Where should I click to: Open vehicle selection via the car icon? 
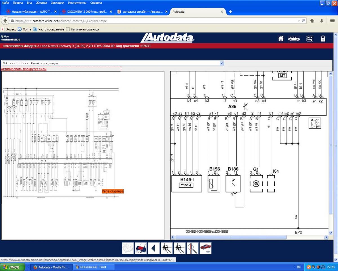coord(294,39)
